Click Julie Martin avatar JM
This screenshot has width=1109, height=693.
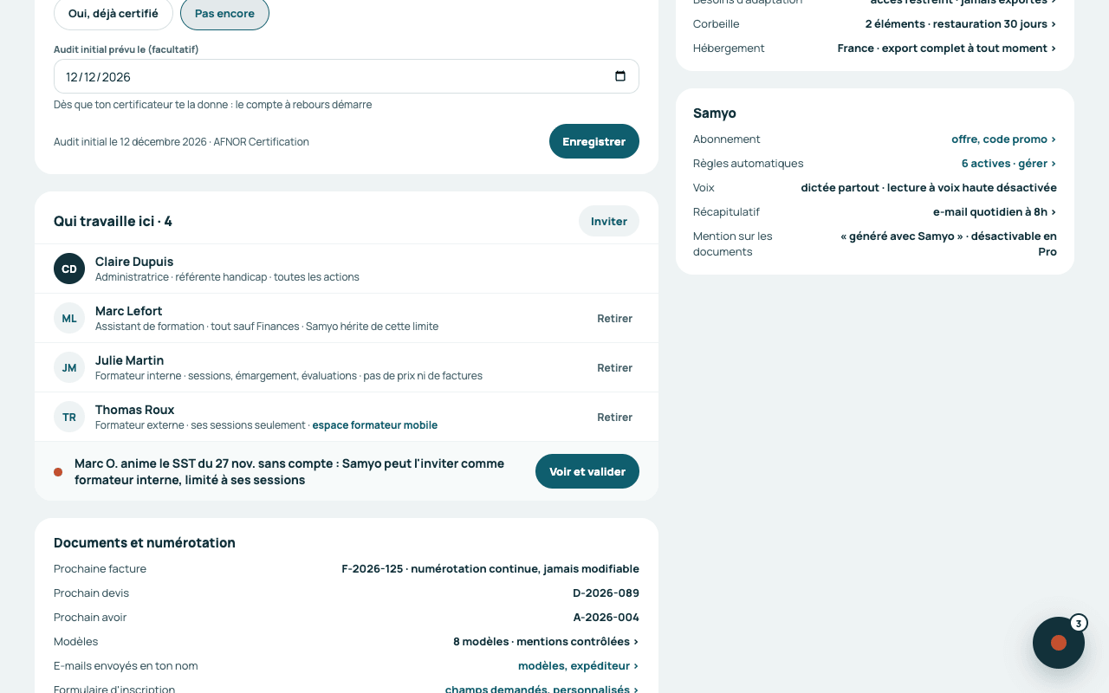[69, 367]
